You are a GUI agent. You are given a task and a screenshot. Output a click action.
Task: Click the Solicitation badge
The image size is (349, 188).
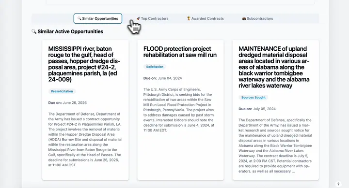click(x=155, y=67)
